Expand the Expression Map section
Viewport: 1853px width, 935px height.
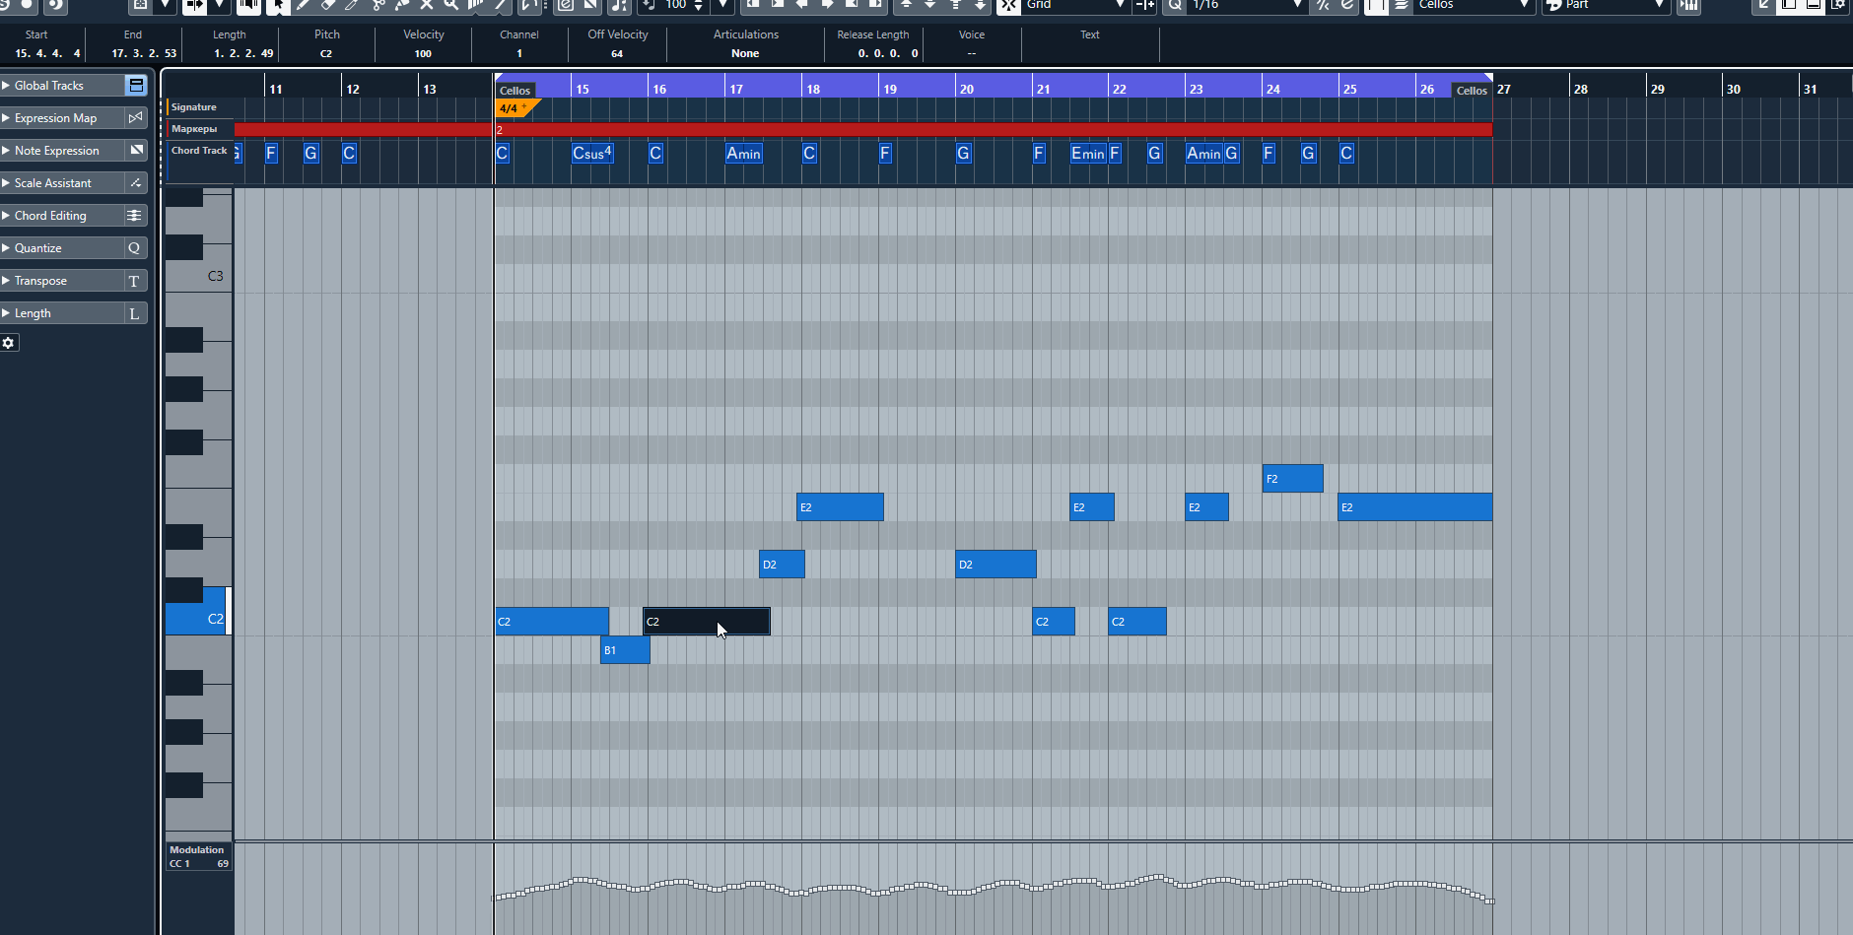6,118
